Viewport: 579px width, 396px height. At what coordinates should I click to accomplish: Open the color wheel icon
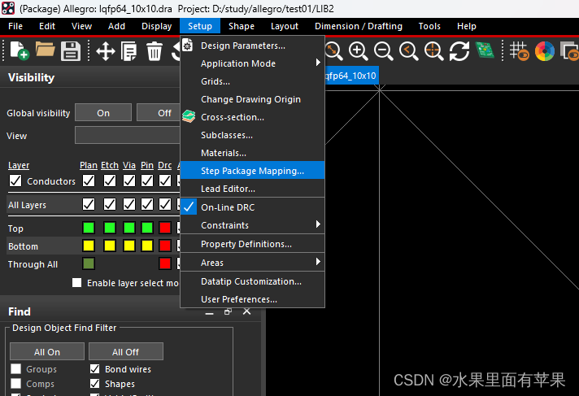(544, 51)
